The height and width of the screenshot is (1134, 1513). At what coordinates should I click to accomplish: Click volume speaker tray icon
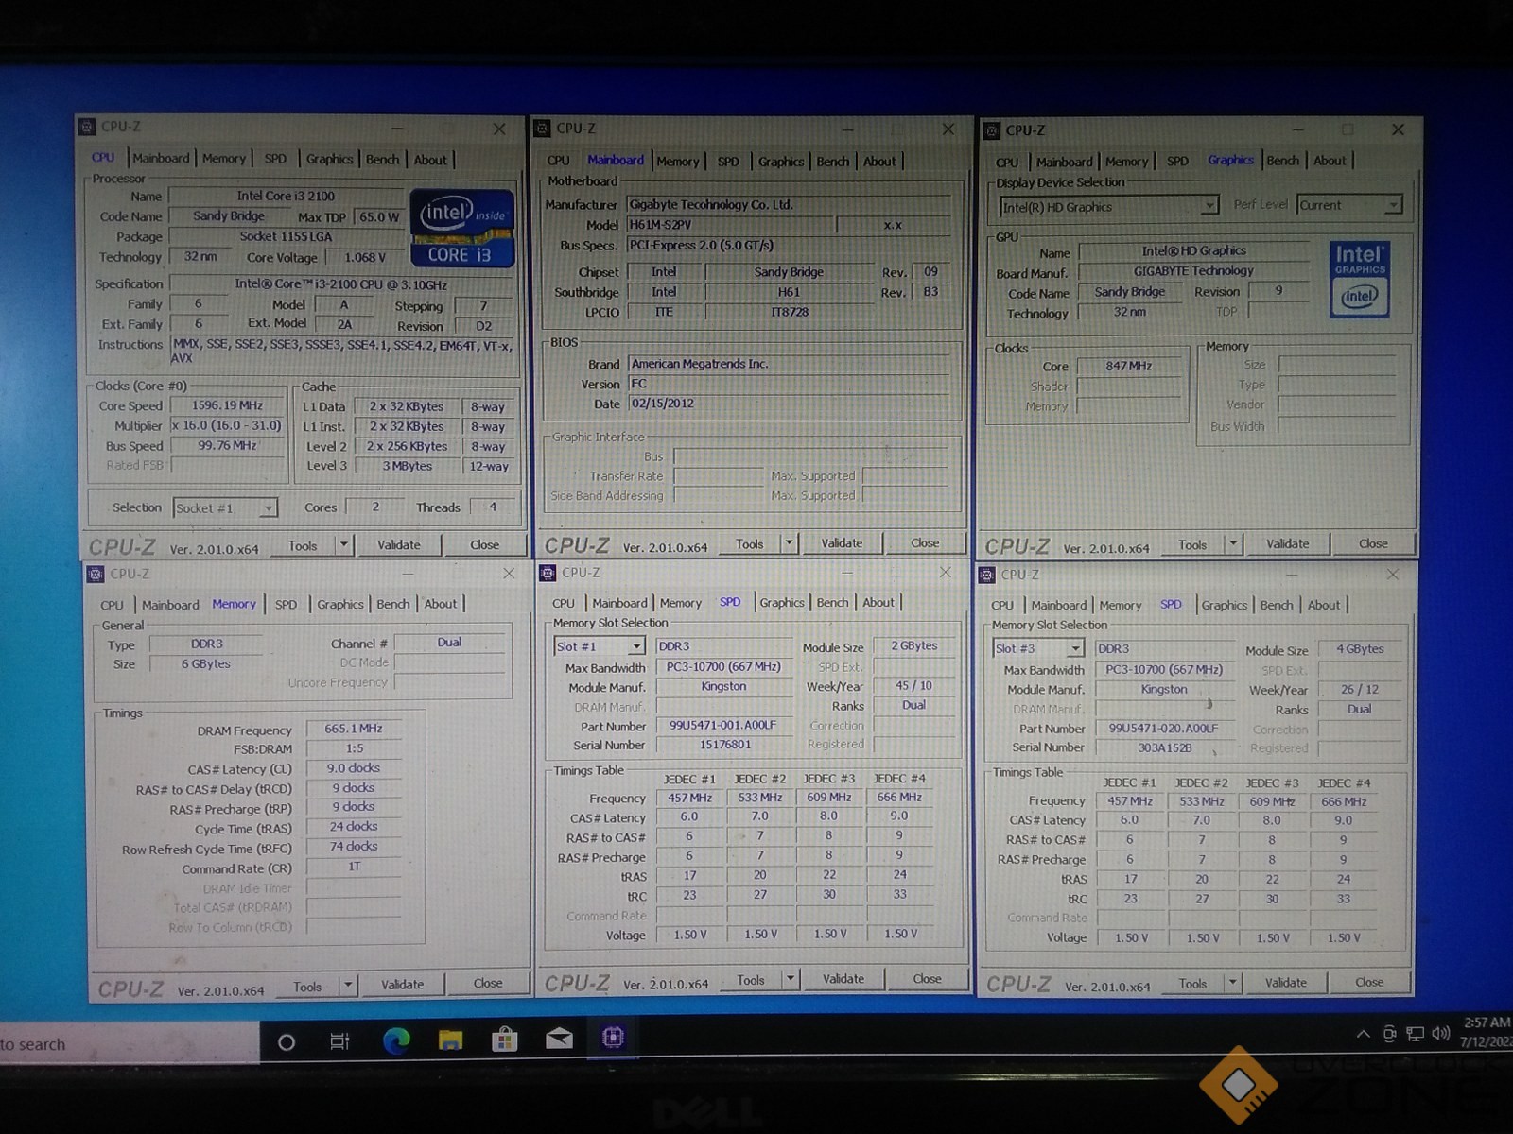pos(1441,1033)
